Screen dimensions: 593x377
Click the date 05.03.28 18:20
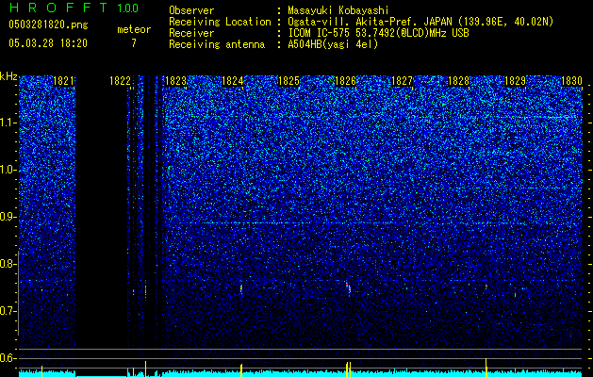(48, 43)
